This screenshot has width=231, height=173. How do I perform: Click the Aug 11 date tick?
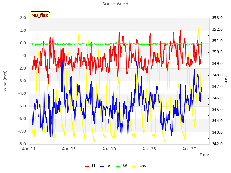point(29,149)
